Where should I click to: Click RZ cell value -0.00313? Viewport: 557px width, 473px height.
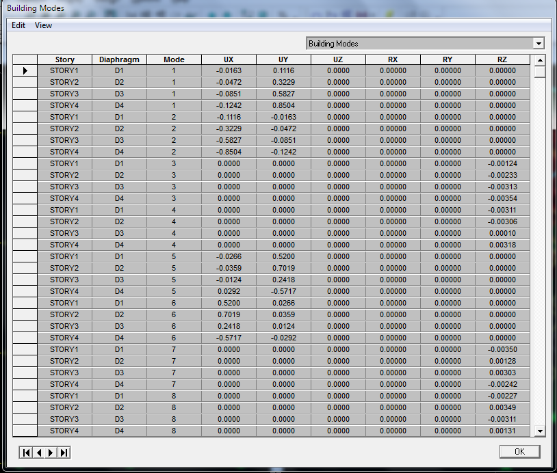coord(502,187)
